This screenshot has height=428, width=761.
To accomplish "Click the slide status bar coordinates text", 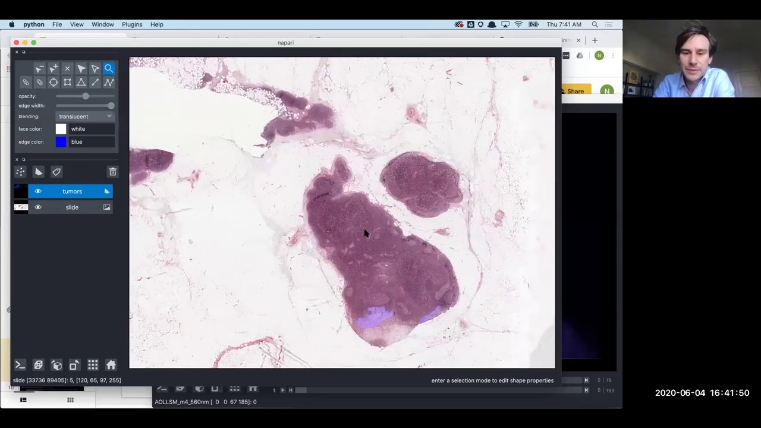I will point(67,380).
